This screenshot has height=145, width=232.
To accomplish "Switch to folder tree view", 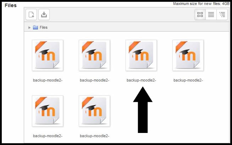I will point(222,15).
